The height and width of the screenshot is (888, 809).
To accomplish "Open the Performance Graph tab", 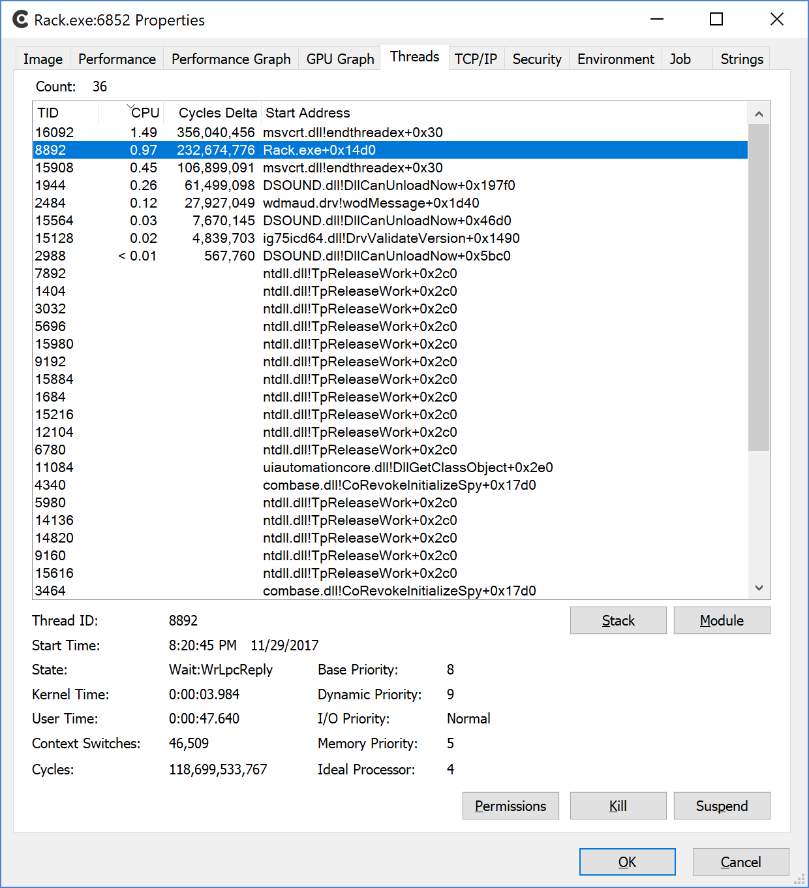I will click(231, 59).
